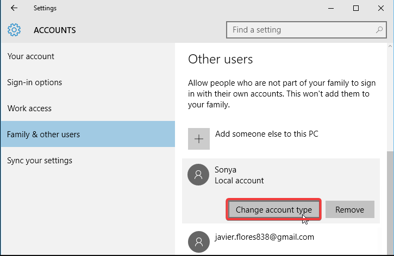Select the javier.flores838@gmail.com account
The height and width of the screenshot is (256, 394).
tap(264, 237)
